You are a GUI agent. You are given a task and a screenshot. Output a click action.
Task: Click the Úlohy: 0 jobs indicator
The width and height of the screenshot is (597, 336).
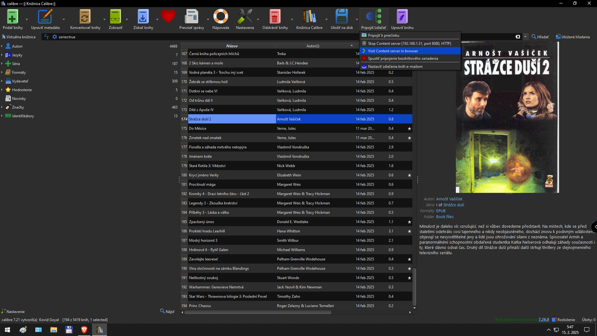589,320
